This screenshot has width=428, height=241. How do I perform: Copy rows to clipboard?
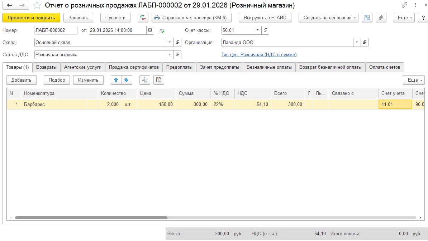tap(145, 80)
